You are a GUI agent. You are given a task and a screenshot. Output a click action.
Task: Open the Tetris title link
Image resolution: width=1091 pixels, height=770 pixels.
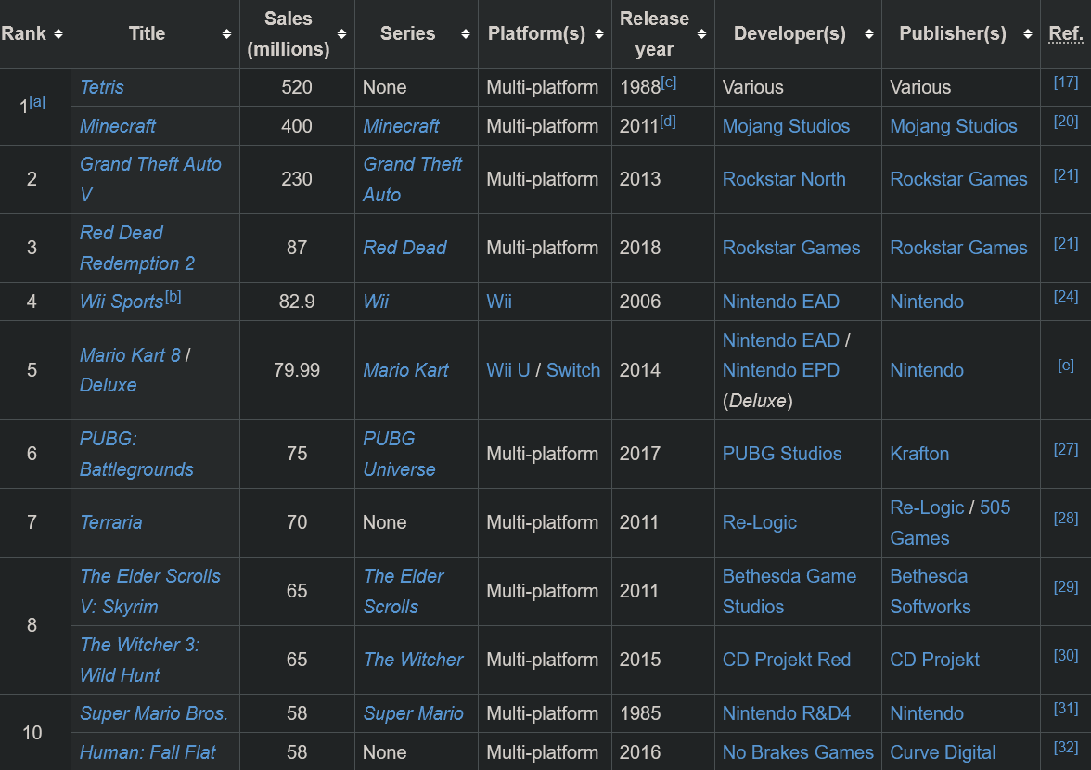(102, 87)
